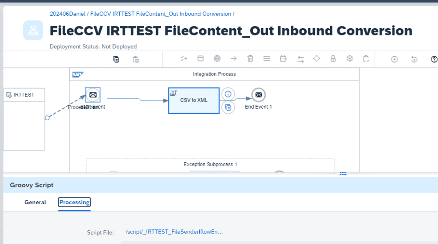This screenshot has width=438, height=244.
Task: Click the panel splitter grip dots
Action: point(343,173)
